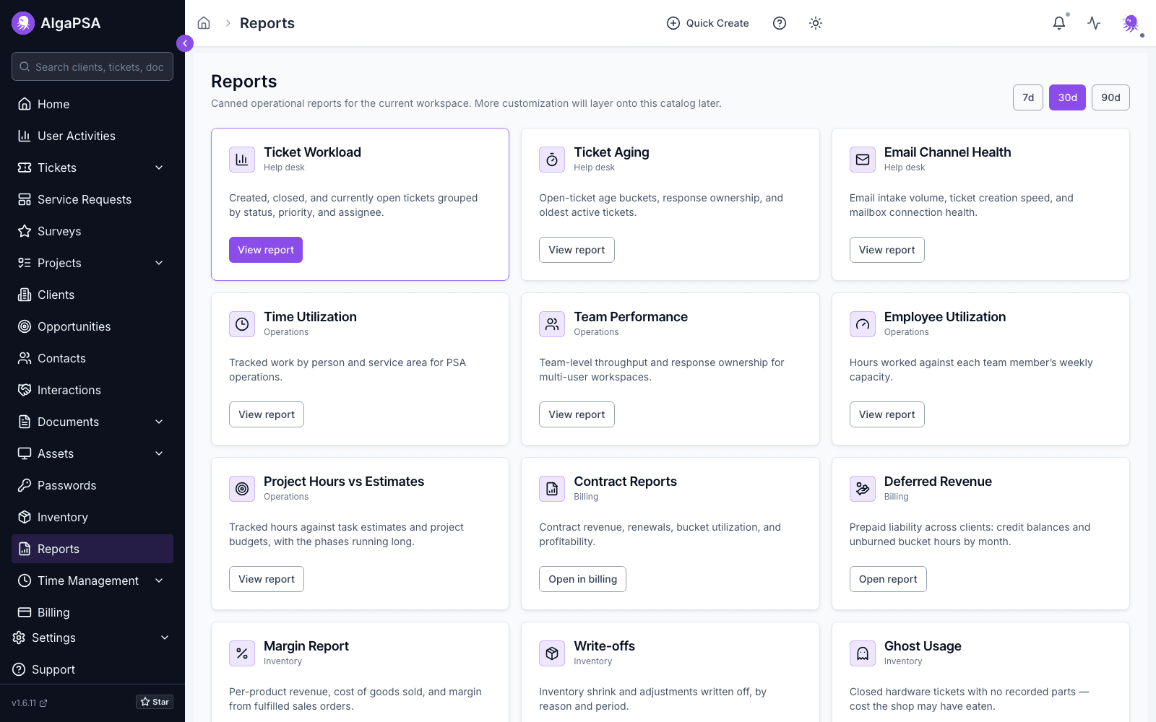Open Passwords in sidebar
This screenshot has width=1156, height=722.
coord(92,485)
